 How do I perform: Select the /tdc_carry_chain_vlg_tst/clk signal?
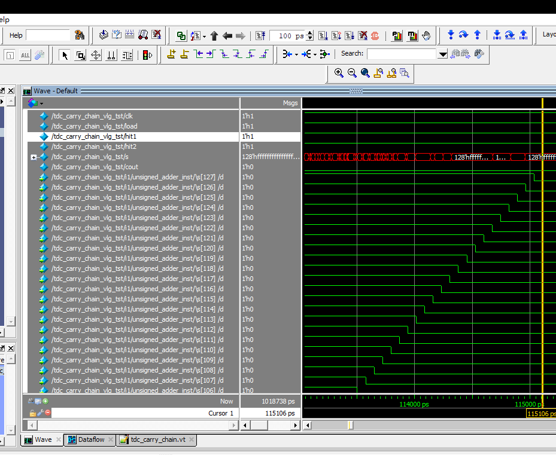pos(92,116)
